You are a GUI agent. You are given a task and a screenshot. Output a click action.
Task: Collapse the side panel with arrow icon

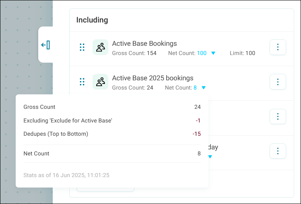click(x=45, y=45)
